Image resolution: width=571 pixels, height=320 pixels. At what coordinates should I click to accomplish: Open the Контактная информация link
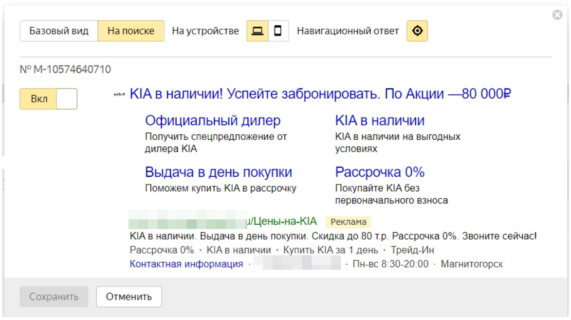click(186, 264)
